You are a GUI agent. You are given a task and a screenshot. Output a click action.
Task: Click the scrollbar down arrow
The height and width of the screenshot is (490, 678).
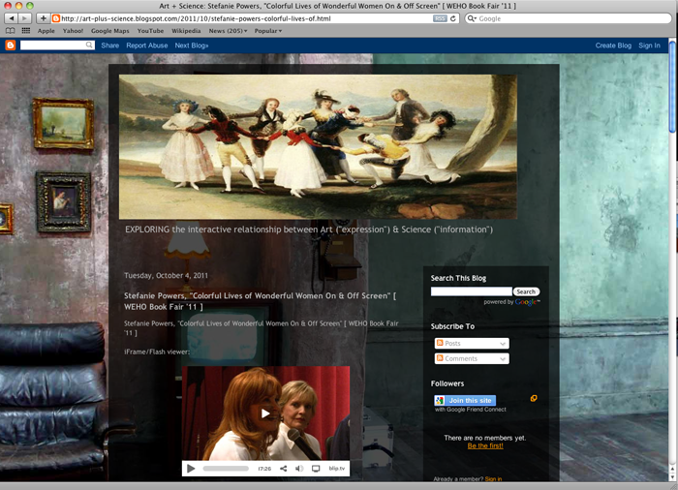[x=672, y=477]
